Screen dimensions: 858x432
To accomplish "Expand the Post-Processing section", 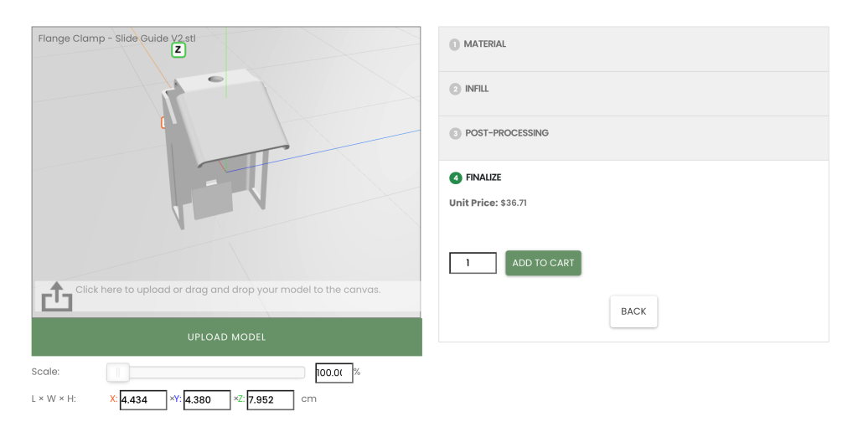I will coord(507,133).
